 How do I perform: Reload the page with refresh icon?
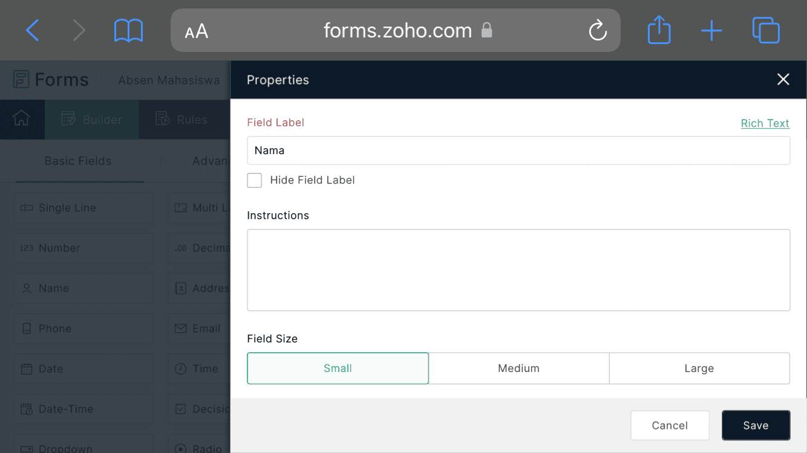tap(598, 30)
